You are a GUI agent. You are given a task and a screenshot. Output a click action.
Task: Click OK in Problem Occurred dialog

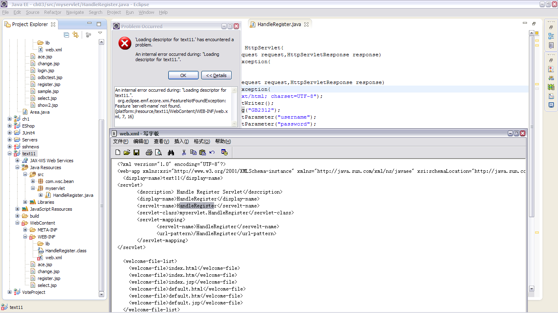(x=183, y=75)
